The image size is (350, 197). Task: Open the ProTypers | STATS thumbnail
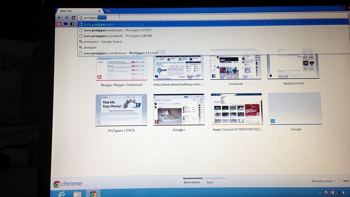point(121,110)
